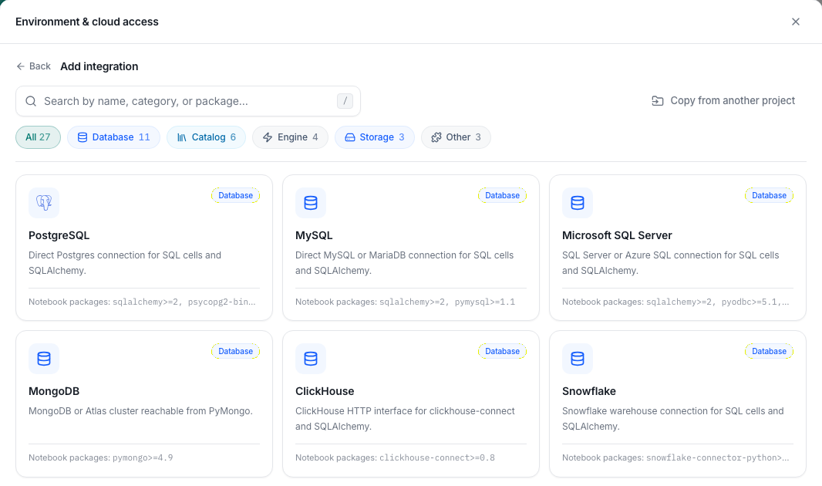Click the Database tag on MySQL card
This screenshot has width=822, height=486.
pyautogui.click(x=502, y=195)
